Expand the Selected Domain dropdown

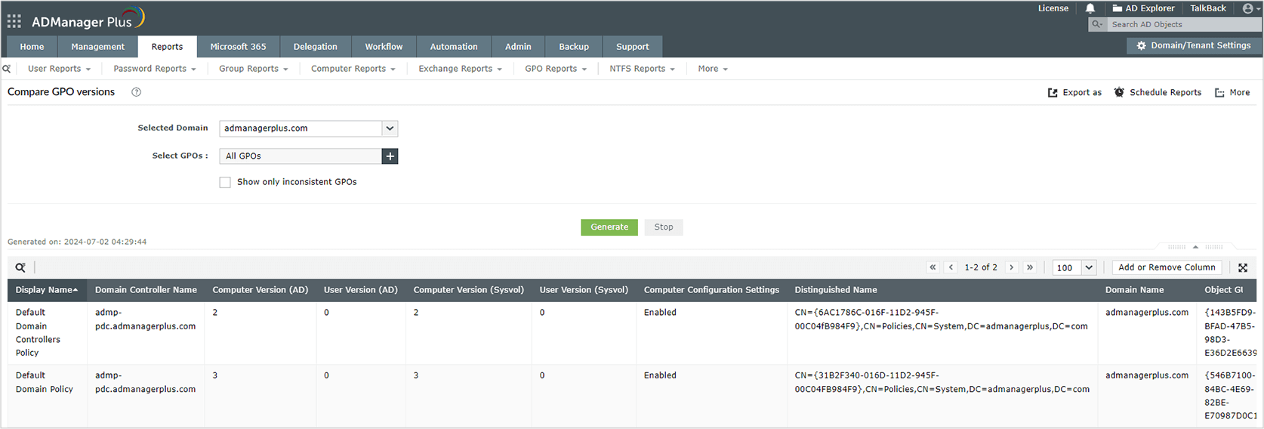390,128
